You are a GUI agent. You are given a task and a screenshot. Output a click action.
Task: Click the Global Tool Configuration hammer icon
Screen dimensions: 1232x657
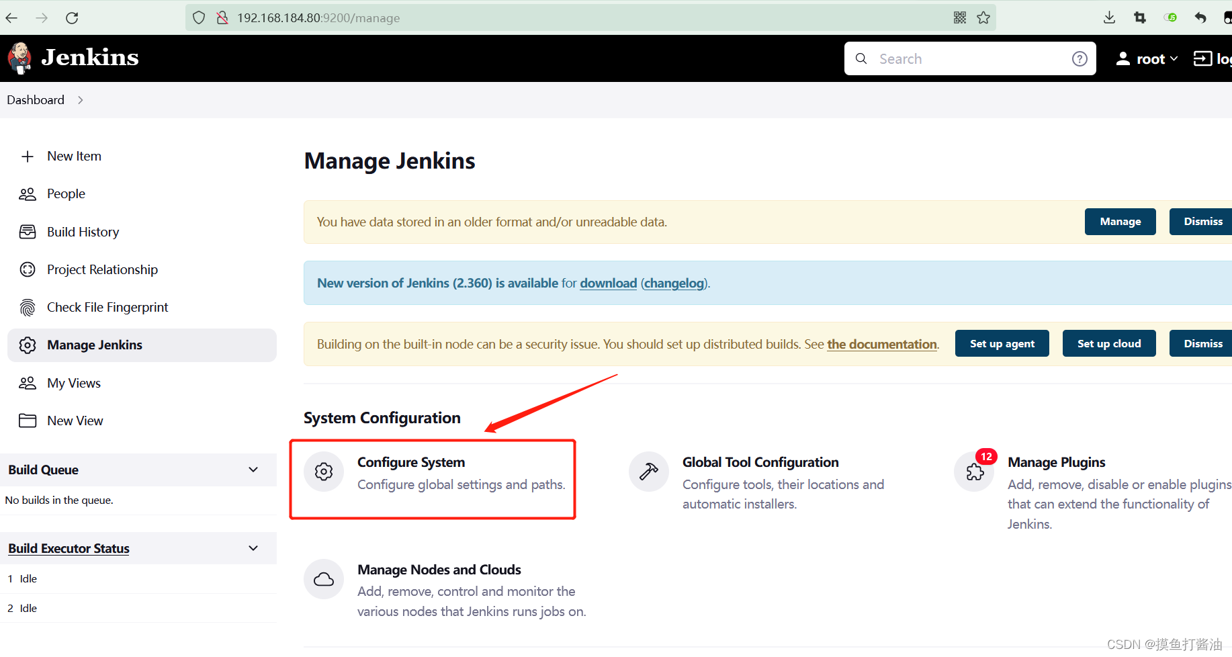649,472
